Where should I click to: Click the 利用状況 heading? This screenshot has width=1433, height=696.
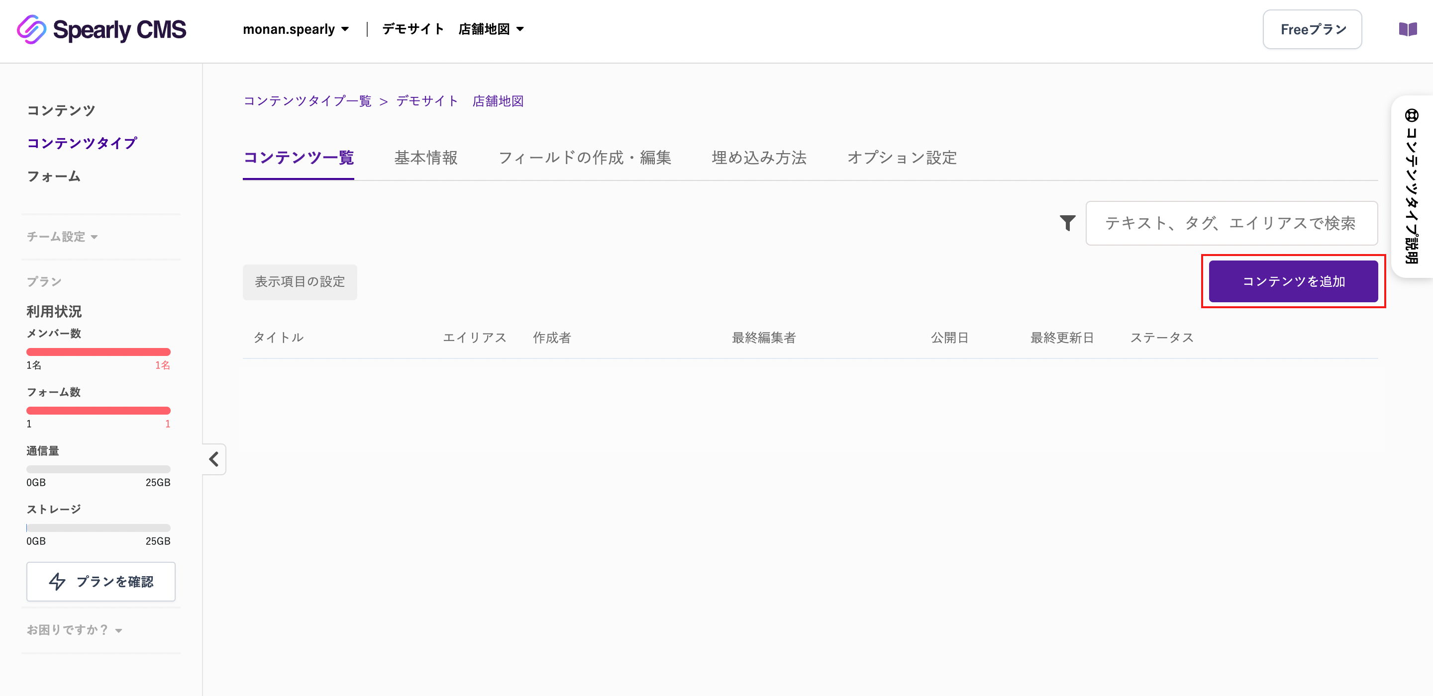pyautogui.click(x=54, y=311)
